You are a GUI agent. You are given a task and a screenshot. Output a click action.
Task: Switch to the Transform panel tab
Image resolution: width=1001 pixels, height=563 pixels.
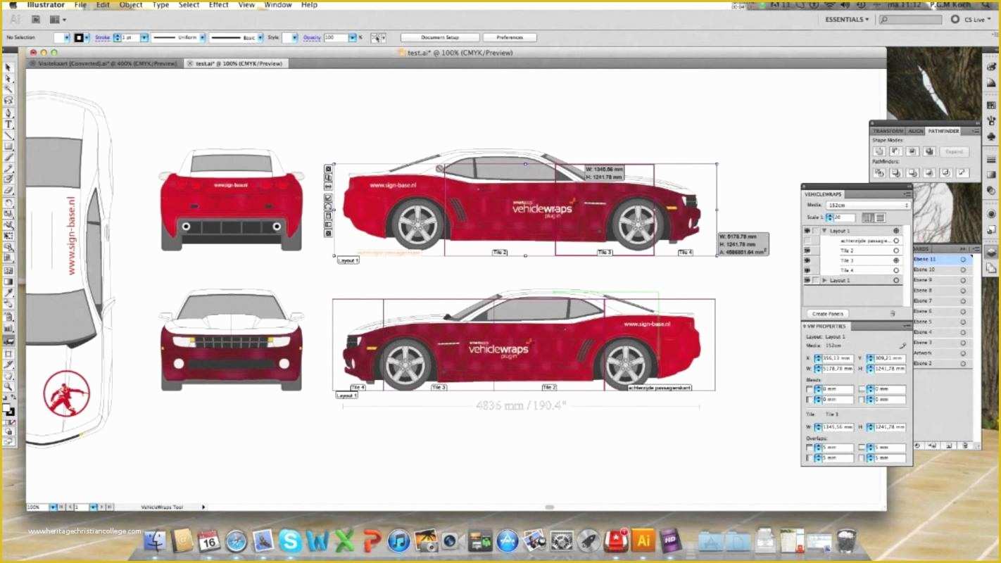tap(888, 131)
